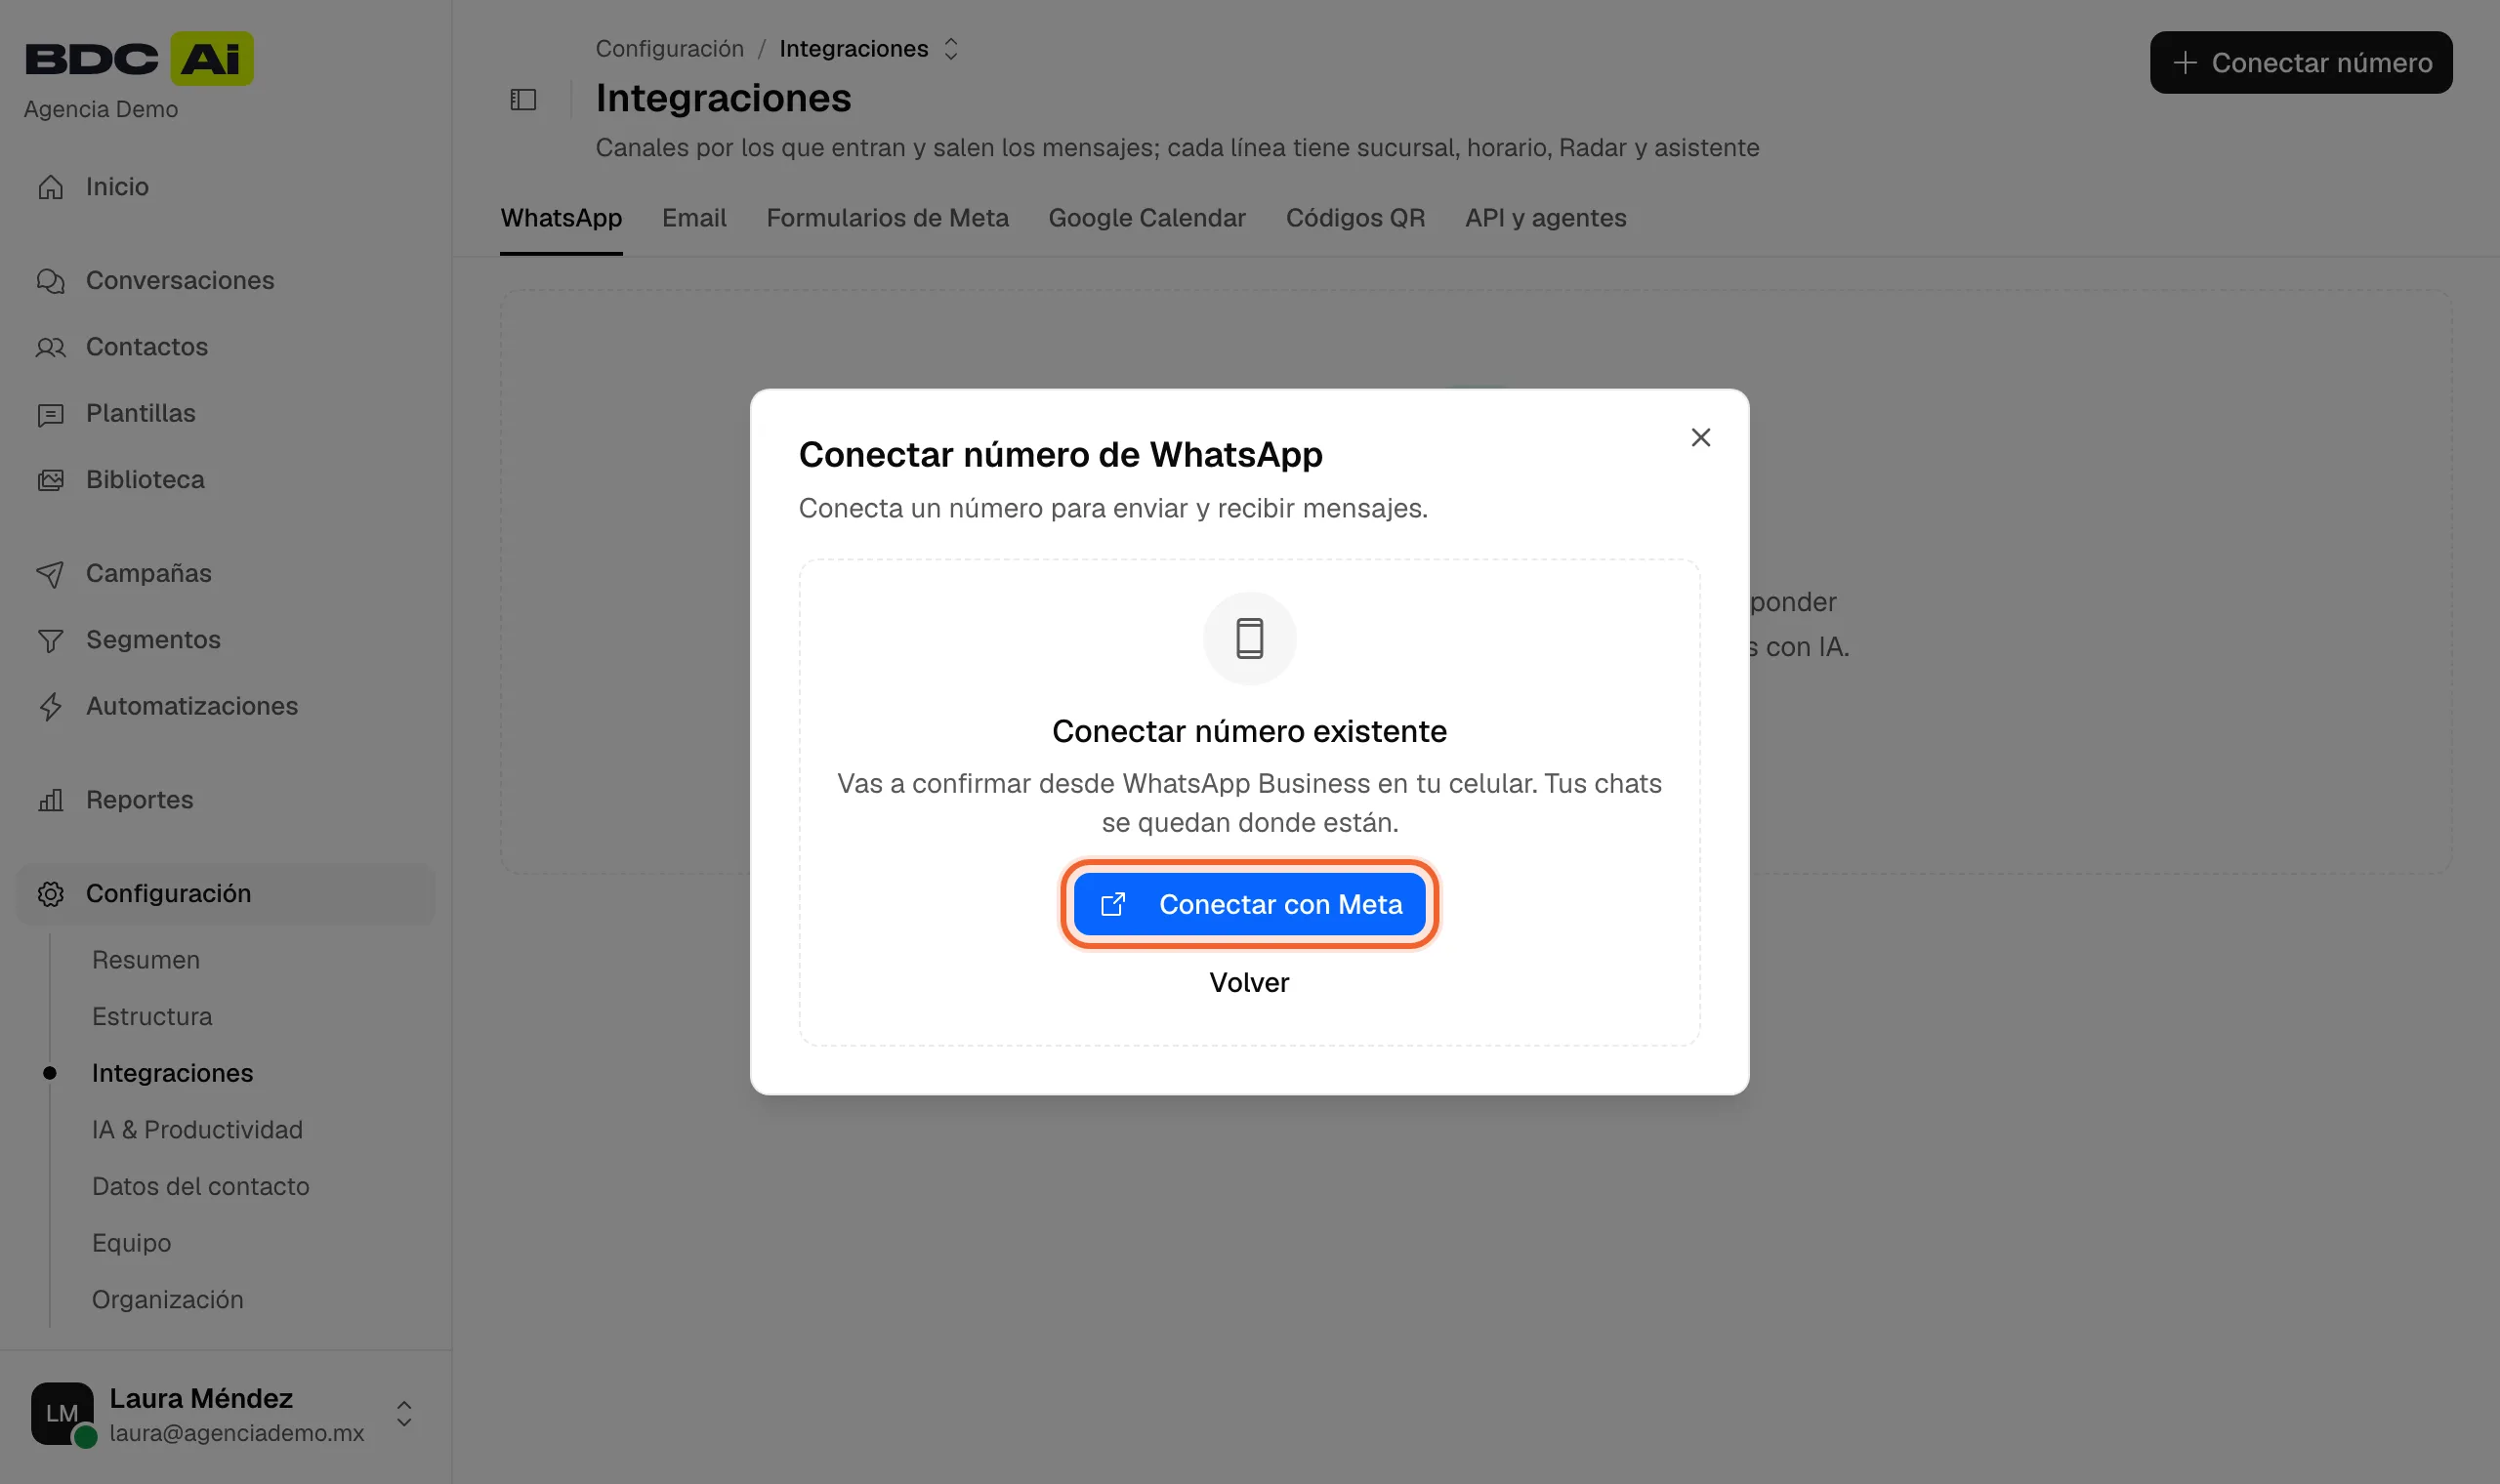Select the Códigos QR tab
Image resolution: width=2500 pixels, height=1484 pixels.
pos(1355,218)
